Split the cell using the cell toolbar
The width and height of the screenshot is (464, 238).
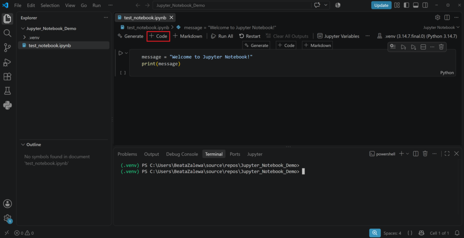[x=423, y=47]
